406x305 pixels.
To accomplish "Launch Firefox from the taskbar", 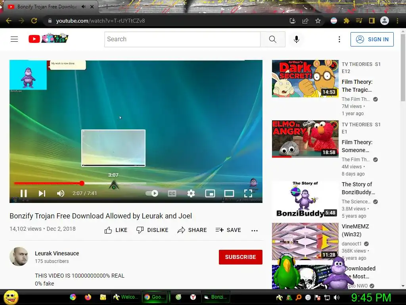I will [x=88, y=297].
